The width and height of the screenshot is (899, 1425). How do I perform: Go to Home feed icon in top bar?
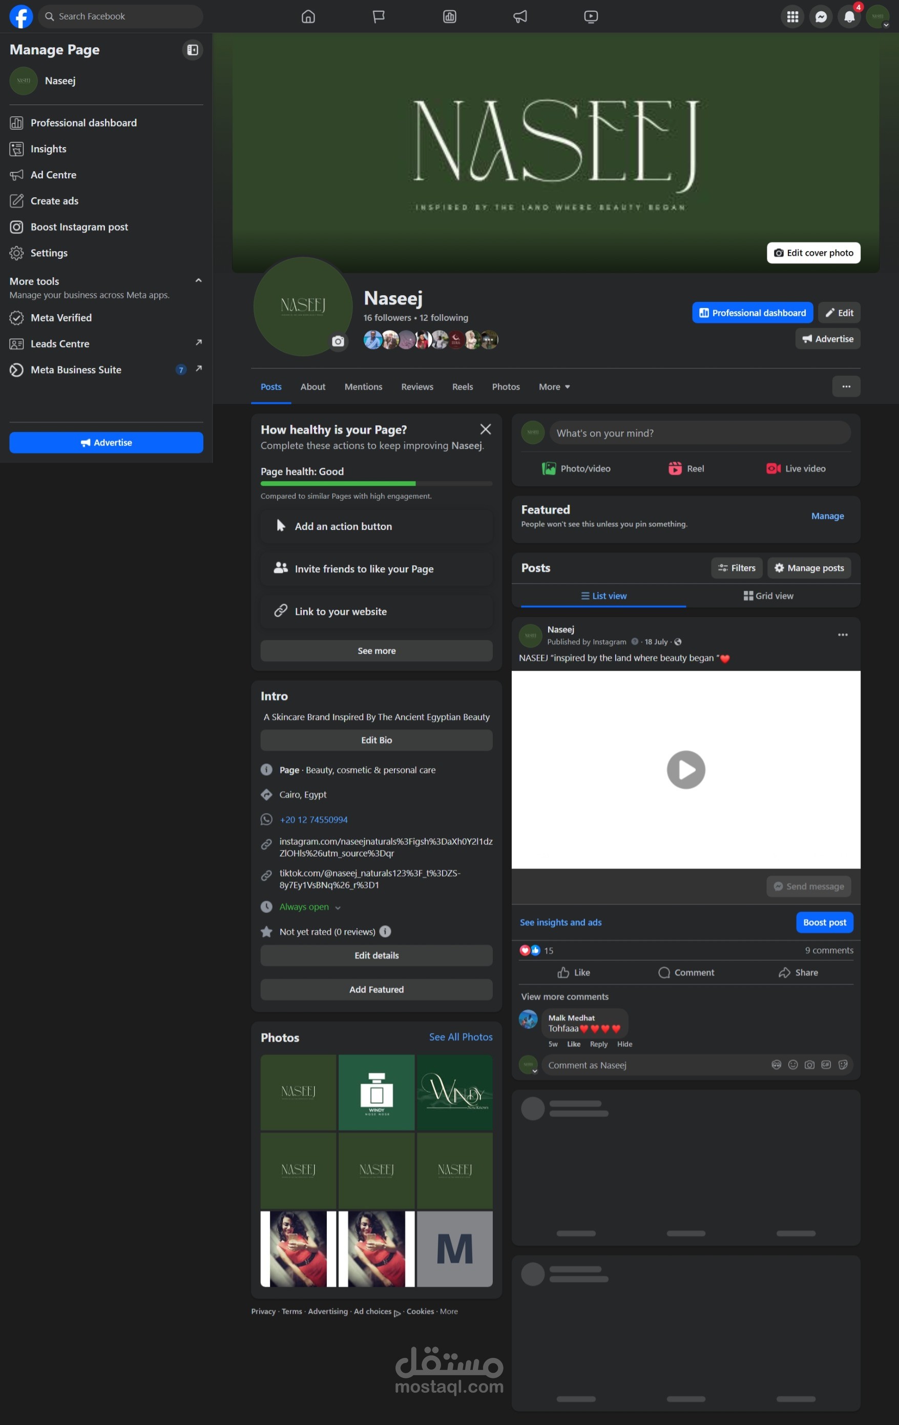tap(308, 16)
